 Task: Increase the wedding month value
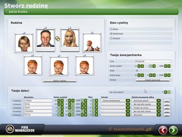(x=154, y=75)
